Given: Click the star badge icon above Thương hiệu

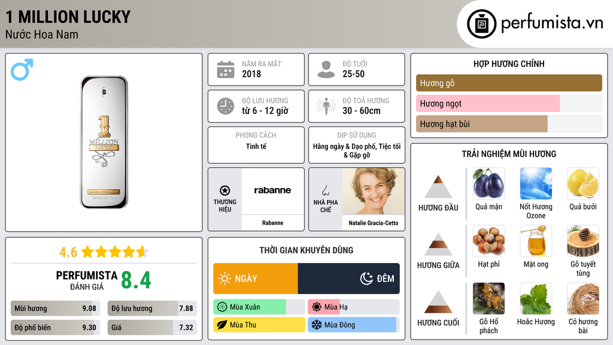Looking at the screenshot, I should (225, 190).
